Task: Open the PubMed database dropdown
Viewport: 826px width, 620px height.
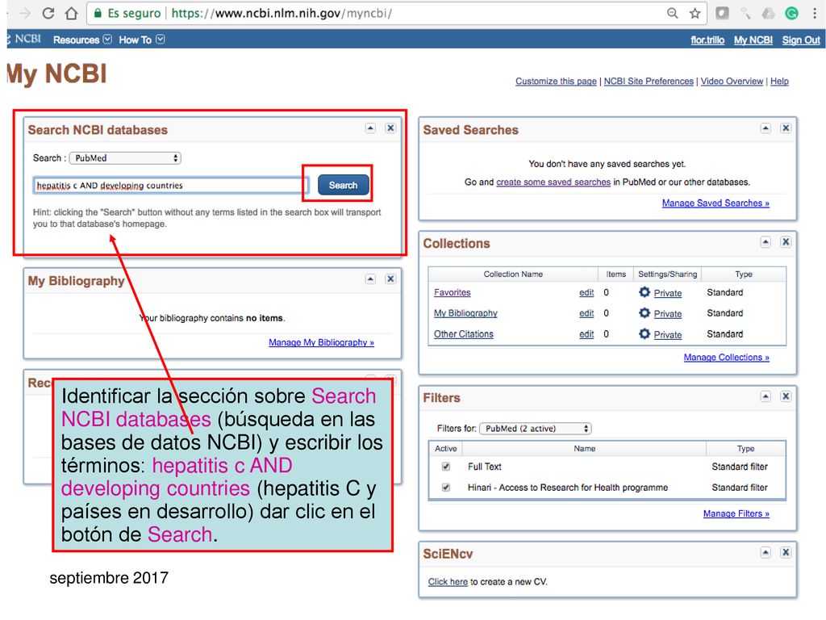Action: point(125,158)
